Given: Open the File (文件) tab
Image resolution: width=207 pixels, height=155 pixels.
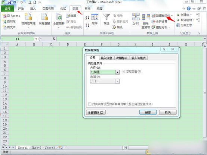Looking at the screenshot, I should point(7,9).
